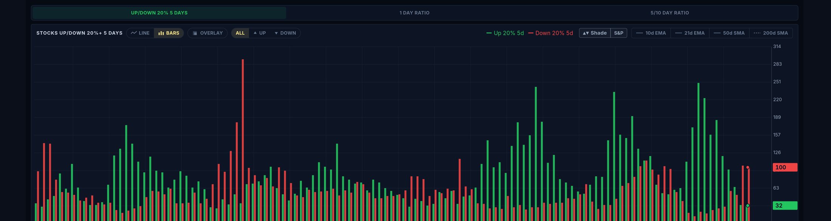The width and height of the screenshot is (831, 221).
Task: Filter to DOWN stocks only
Action: [x=285, y=33]
